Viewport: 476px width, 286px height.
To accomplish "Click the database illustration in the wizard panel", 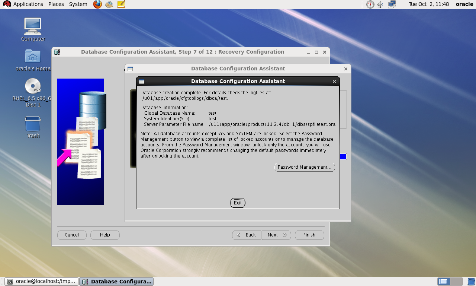I will point(80,142).
